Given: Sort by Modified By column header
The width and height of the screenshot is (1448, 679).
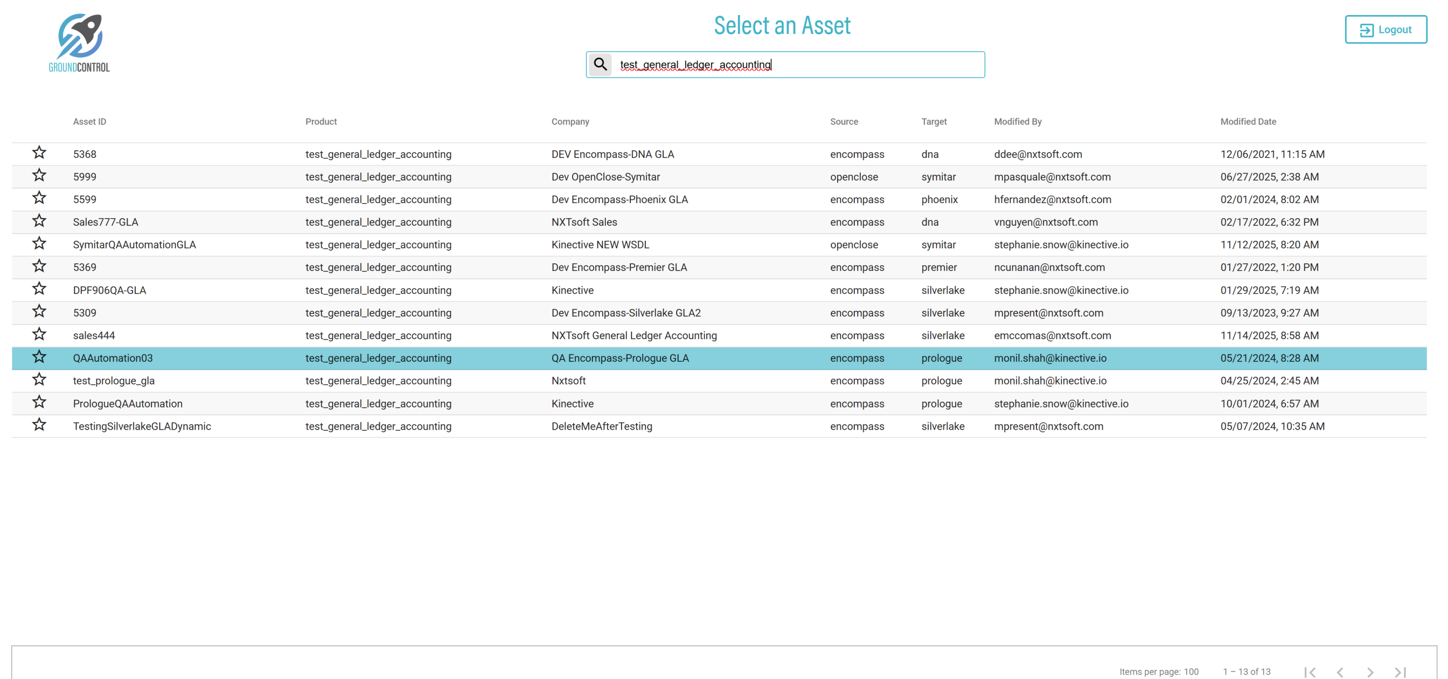Looking at the screenshot, I should (x=1018, y=121).
